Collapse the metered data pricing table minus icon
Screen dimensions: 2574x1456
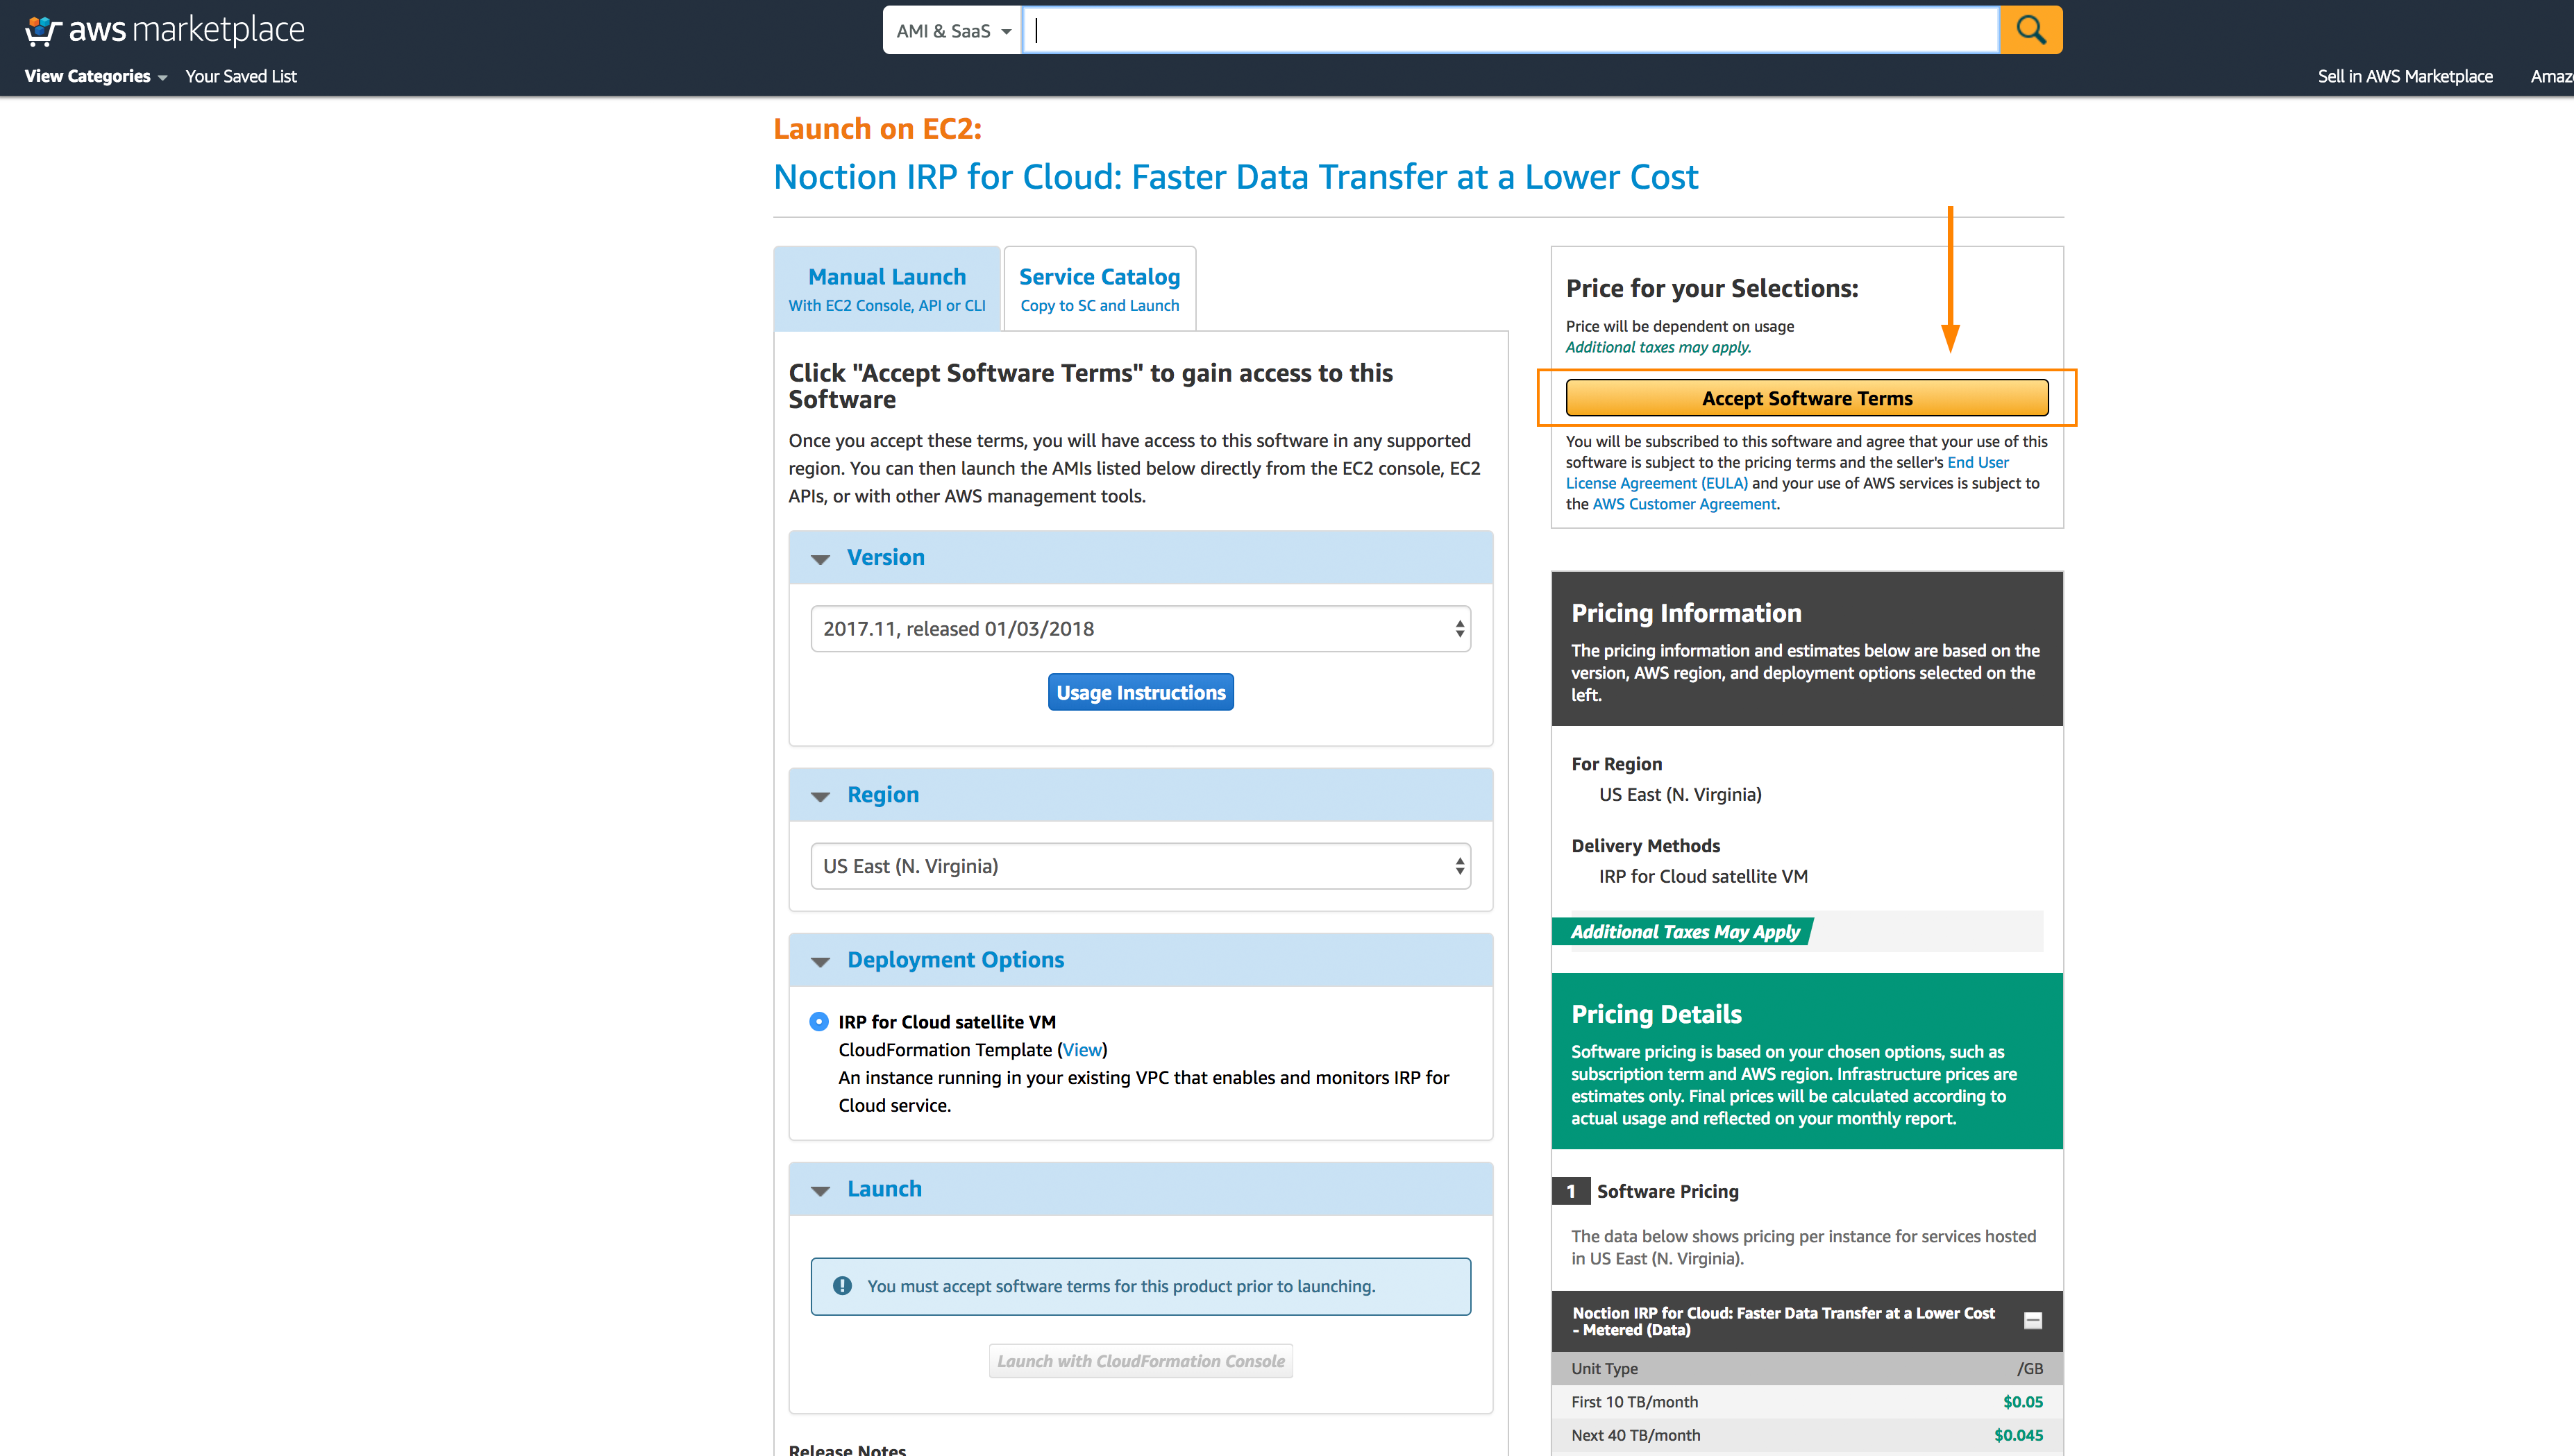(2032, 1321)
